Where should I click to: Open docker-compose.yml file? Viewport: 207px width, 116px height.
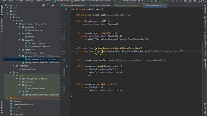pos(23,104)
